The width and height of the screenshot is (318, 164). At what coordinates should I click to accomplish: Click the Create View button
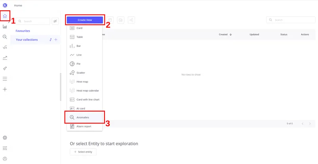click(85, 20)
